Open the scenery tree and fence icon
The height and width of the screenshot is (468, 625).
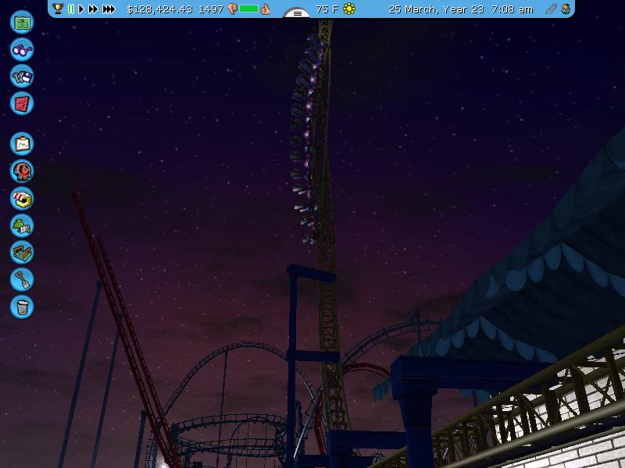click(x=22, y=225)
